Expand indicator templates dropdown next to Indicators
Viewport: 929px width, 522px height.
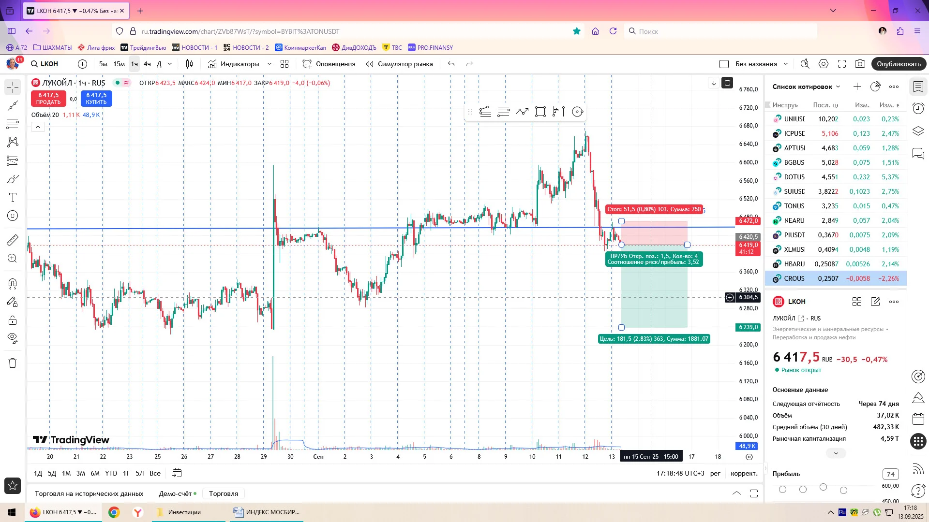270,64
